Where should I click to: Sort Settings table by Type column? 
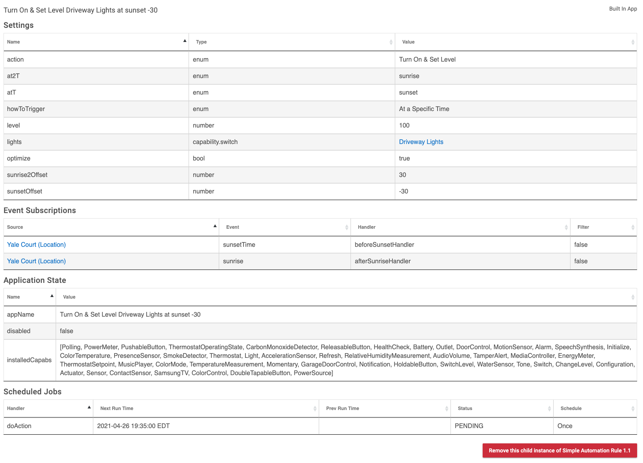point(292,42)
